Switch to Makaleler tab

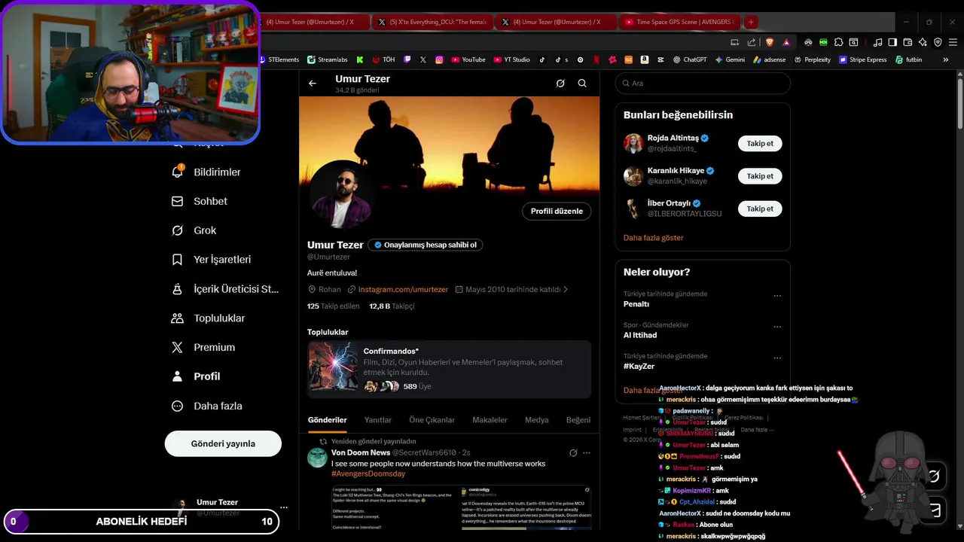pos(490,420)
